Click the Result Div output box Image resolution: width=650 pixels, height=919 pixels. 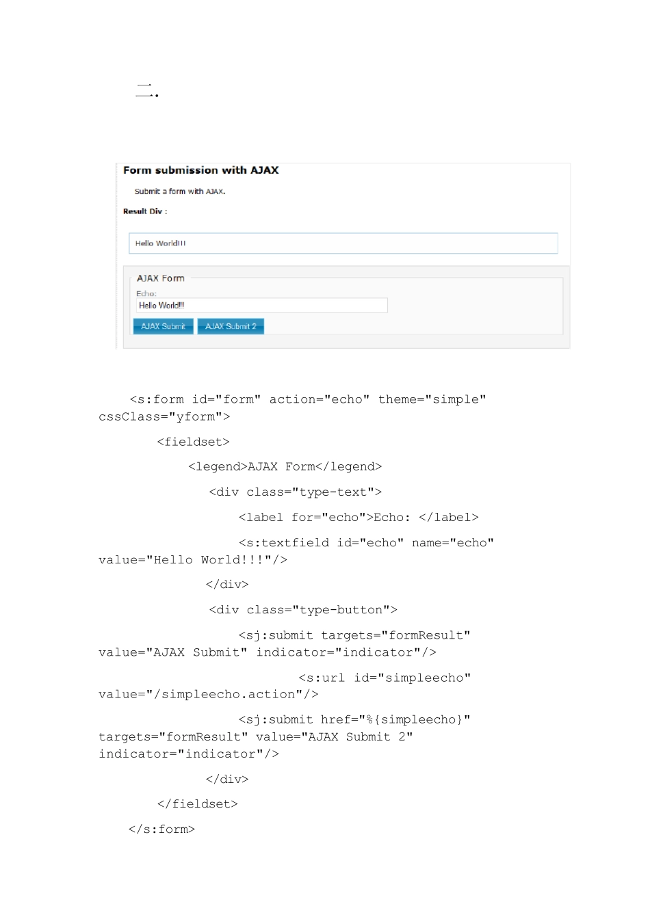point(343,243)
